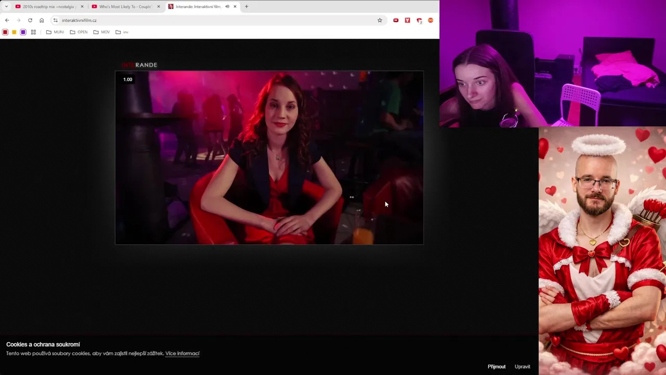Open the browser home page

(42, 20)
